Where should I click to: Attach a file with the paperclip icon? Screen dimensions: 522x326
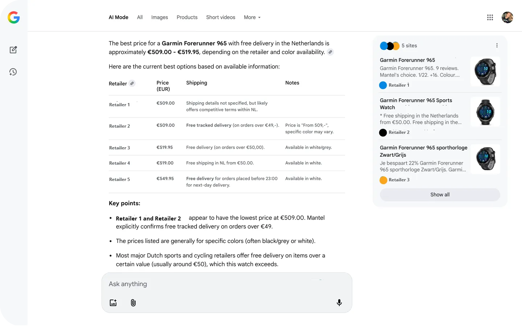[x=133, y=303]
